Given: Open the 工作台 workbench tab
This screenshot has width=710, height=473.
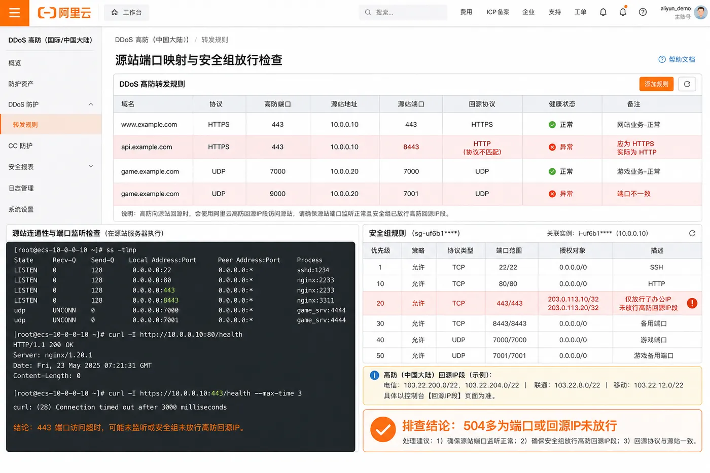Looking at the screenshot, I should pos(126,12).
